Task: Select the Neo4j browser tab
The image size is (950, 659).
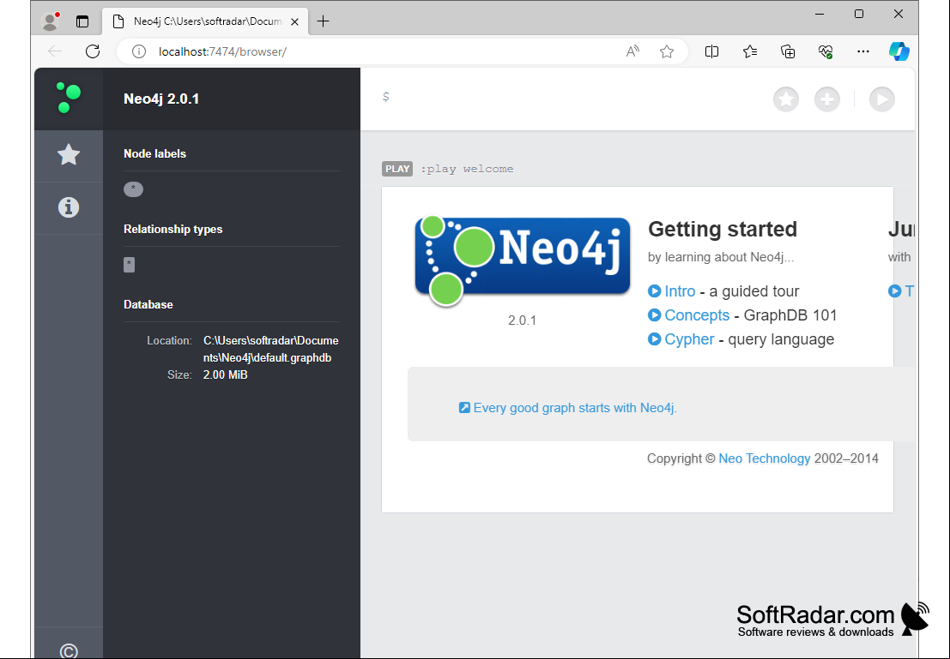Action: point(206,21)
